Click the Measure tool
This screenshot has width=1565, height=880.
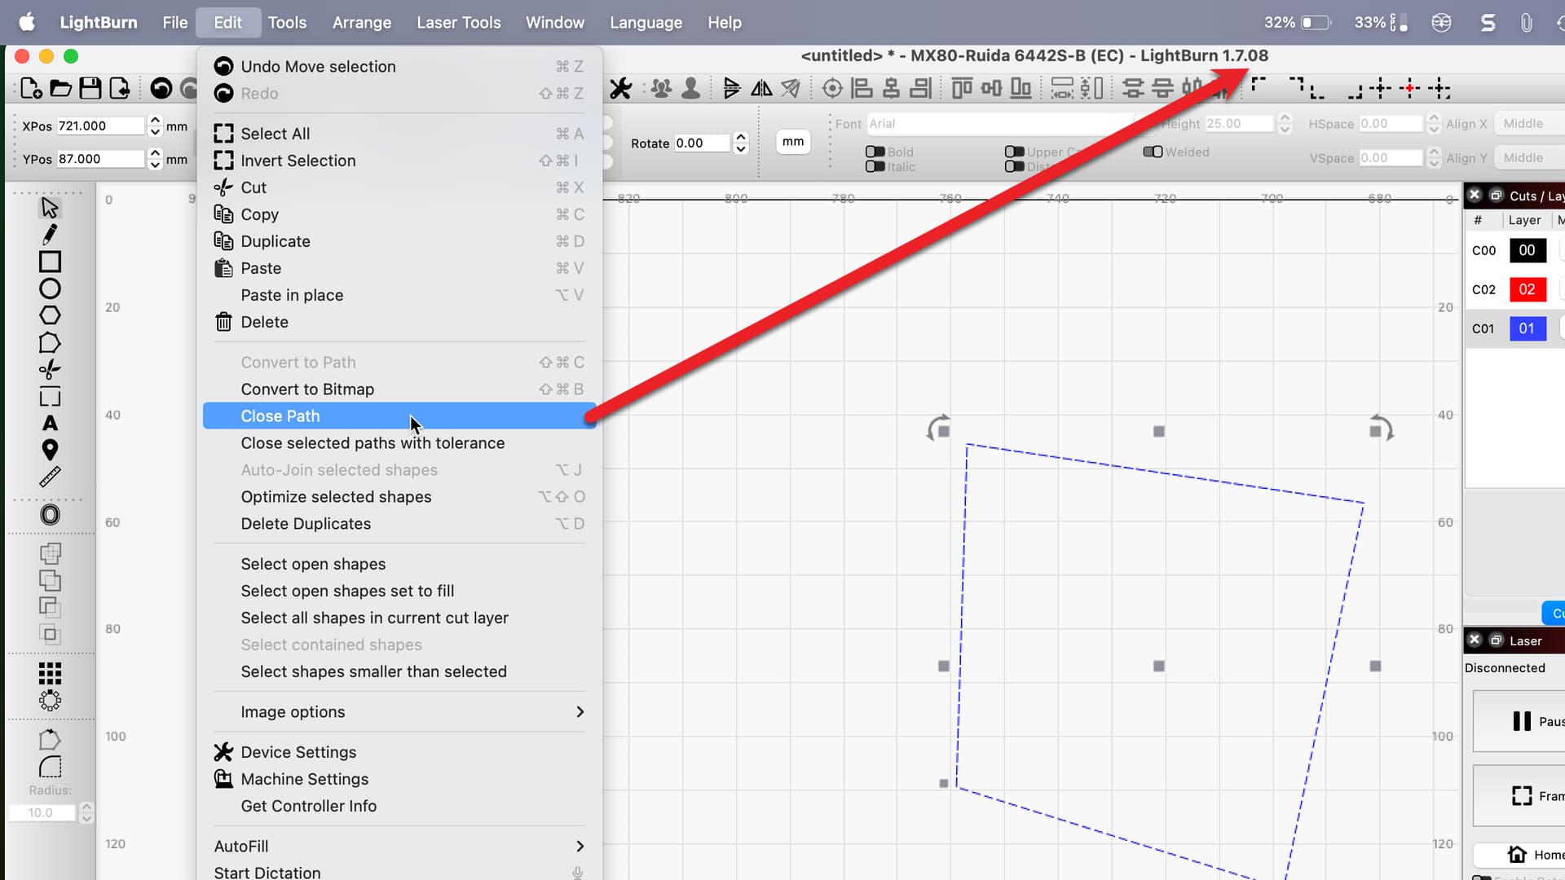[x=50, y=477]
